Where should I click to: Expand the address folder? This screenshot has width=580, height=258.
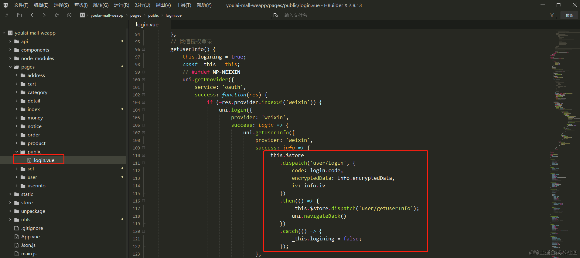click(16, 75)
